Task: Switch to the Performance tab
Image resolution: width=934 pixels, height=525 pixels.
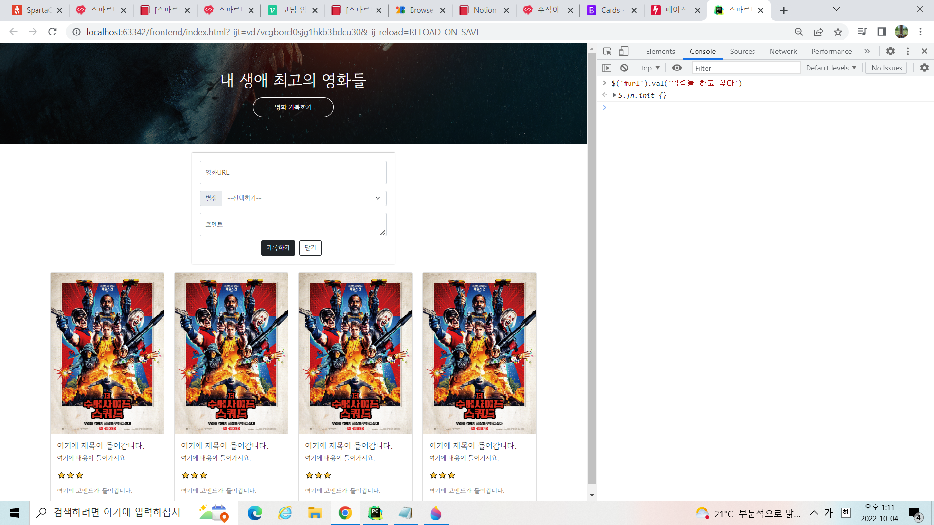Action: pyautogui.click(x=831, y=51)
